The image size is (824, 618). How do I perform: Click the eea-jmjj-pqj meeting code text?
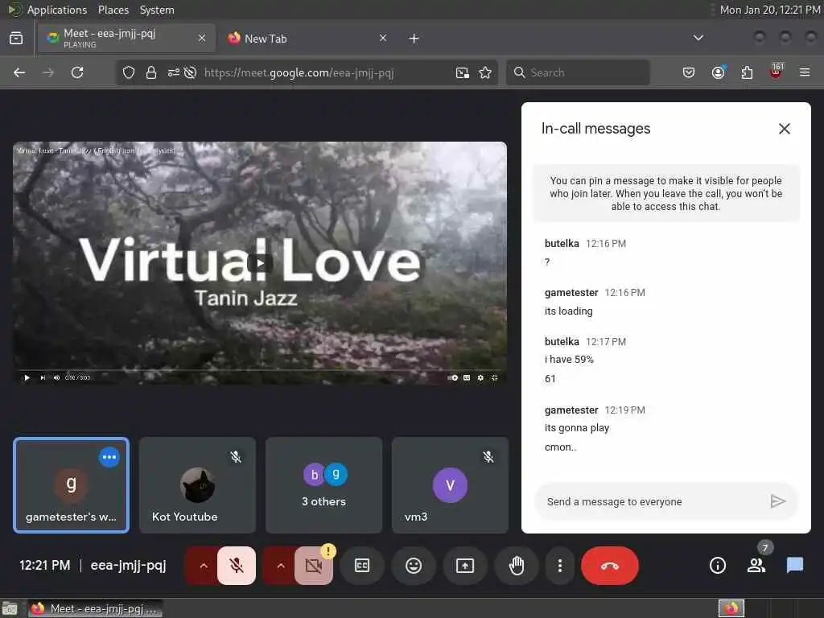coord(128,566)
